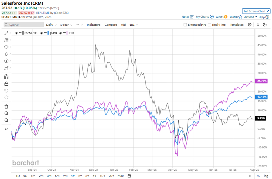Screen dimensions: 272x179
Task: Create an alert for CRM
Action: tap(222, 17)
